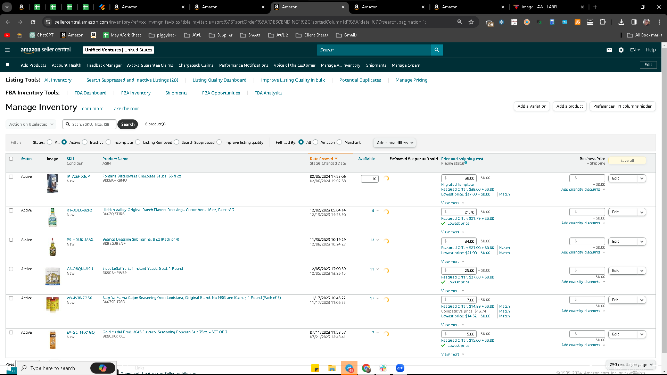The width and height of the screenshot is (667, 375).
Task: Open the EN language dropdown
Action: (635, 50)
